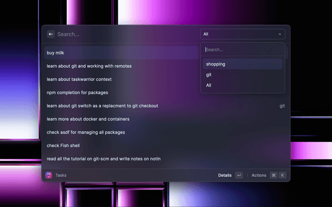Click the K key badge in footer
This screenshot has width=332, height=207.
pos(283,175)
